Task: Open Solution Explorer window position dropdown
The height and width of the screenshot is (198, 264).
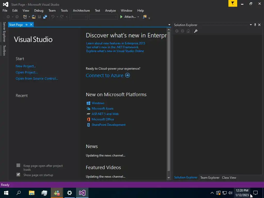Action: point(251,25)
